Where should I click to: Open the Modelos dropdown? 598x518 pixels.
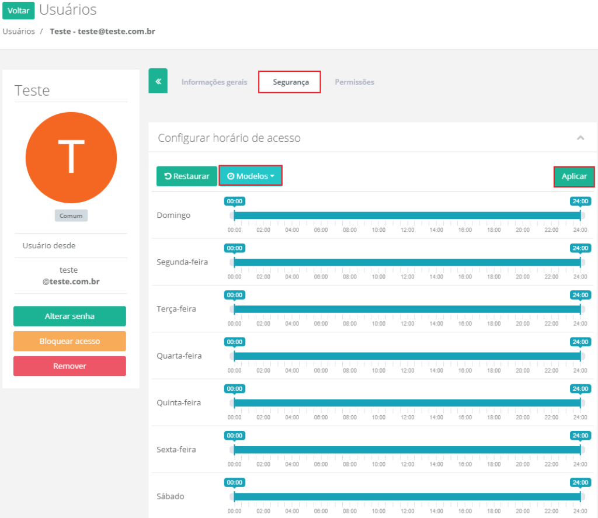click(251, 176)
